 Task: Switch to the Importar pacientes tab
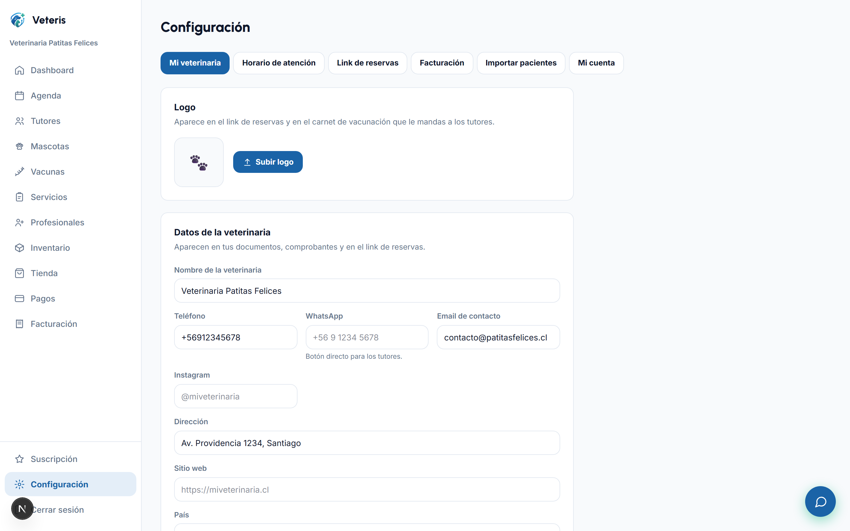pyautogui.click(x=521, y=63)
